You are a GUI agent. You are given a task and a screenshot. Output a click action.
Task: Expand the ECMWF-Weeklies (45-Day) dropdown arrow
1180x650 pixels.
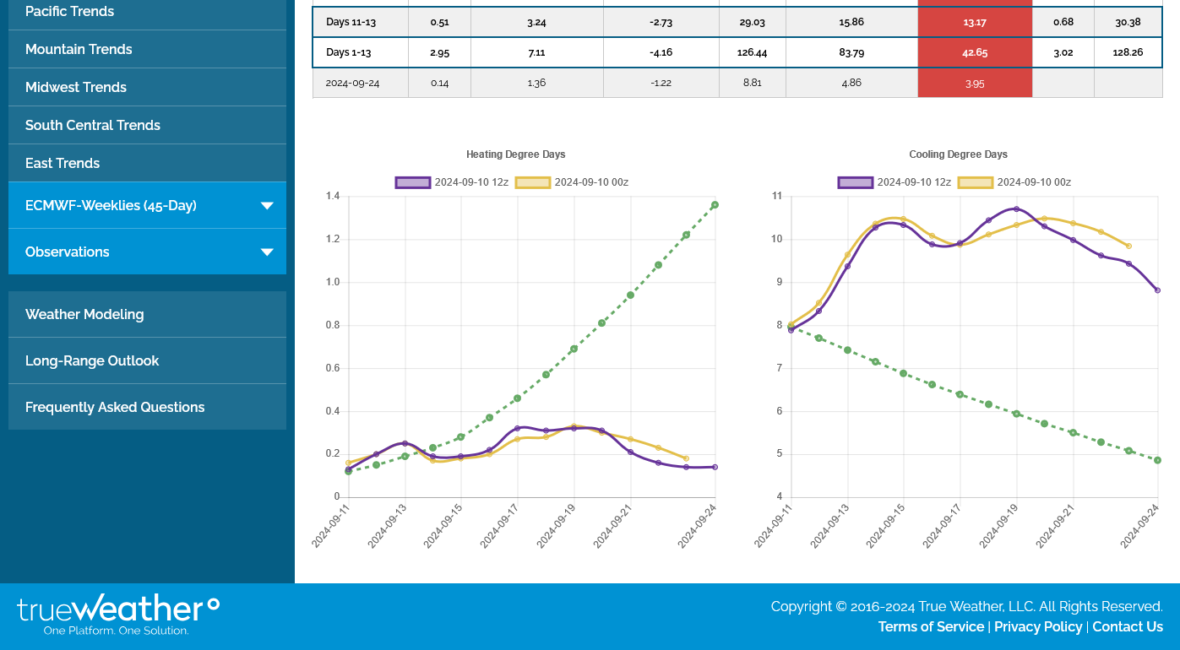(267, 206)
